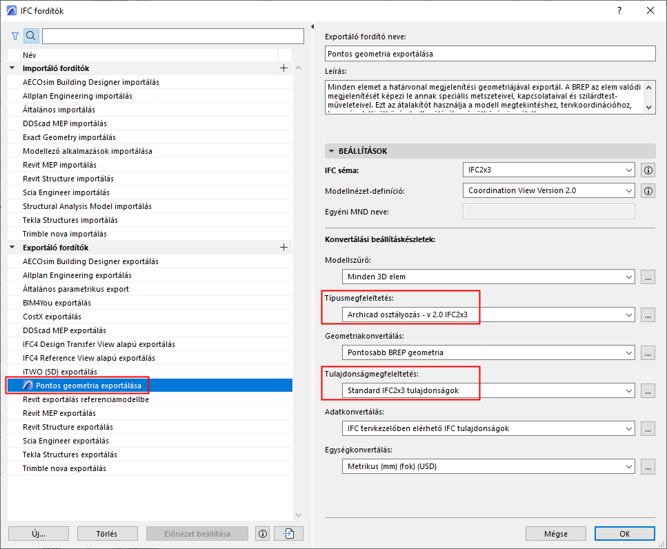Image resolution: width=667 pixels, height=549 pixels.
Task: Collapse Exportáló fordítók group
Action: pos(12,248)
